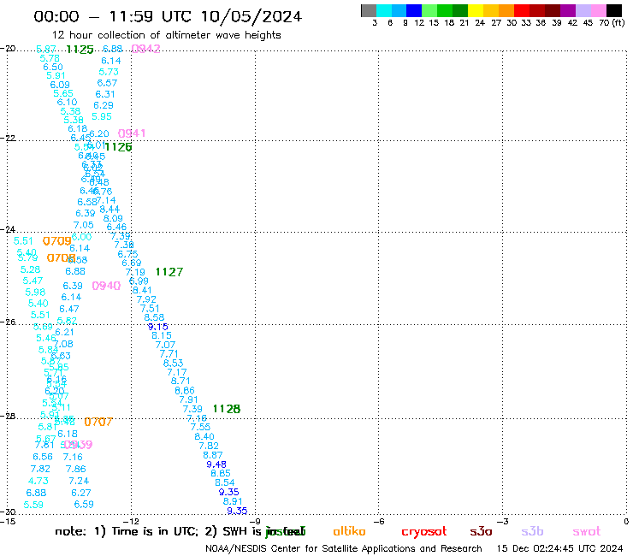Click the 'swot' satellite legend label
The height and width of the screenshot is (556, 633).
[x=587, y=532]
